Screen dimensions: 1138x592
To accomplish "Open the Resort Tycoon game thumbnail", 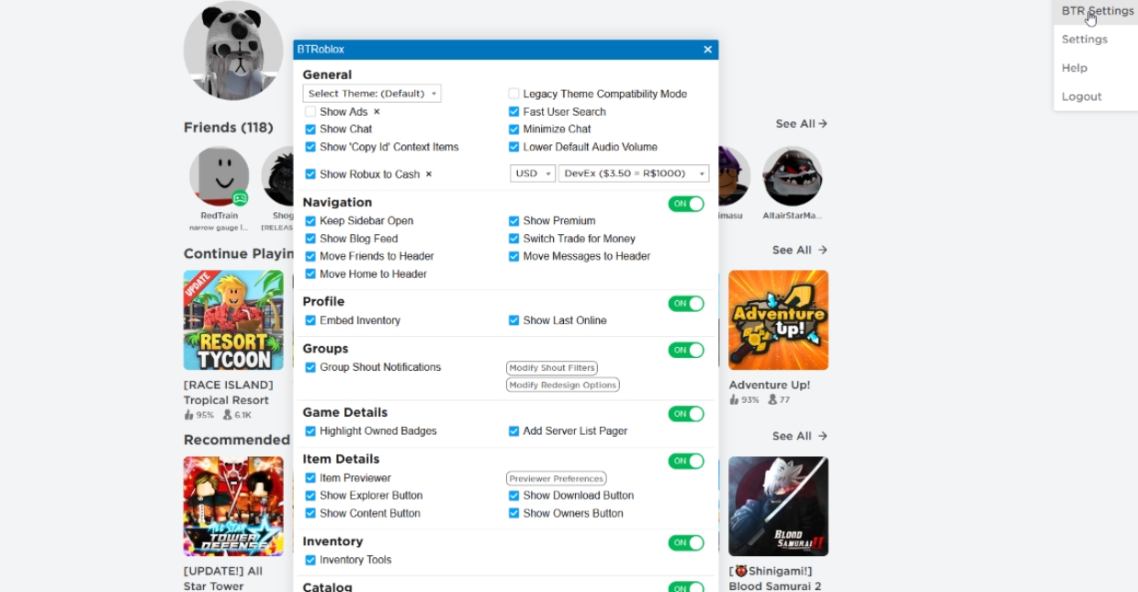I will 233,320.
